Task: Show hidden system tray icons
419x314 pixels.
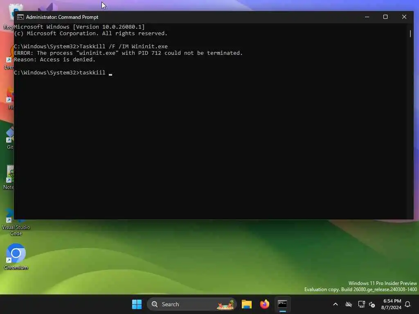Action: tap(336, 304)
